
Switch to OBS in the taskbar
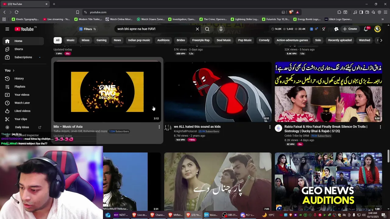(x=230, y=215)
